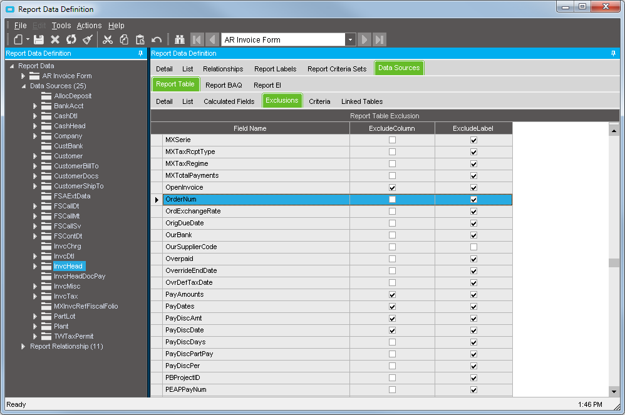Collapse the Report Data root node

12,66
